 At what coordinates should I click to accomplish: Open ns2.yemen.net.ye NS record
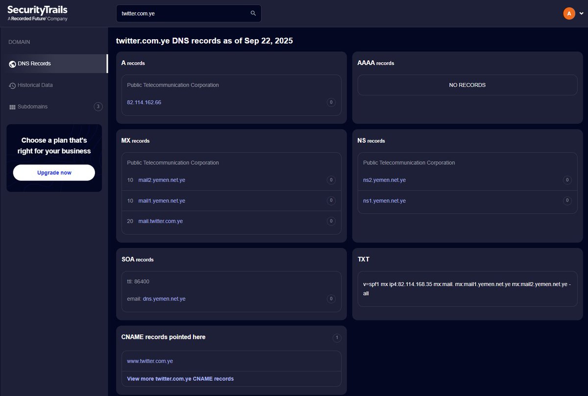coord(384,180)
